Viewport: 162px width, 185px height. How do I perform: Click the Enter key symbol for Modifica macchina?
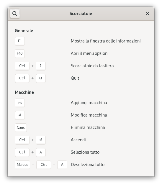coord(20,115)
